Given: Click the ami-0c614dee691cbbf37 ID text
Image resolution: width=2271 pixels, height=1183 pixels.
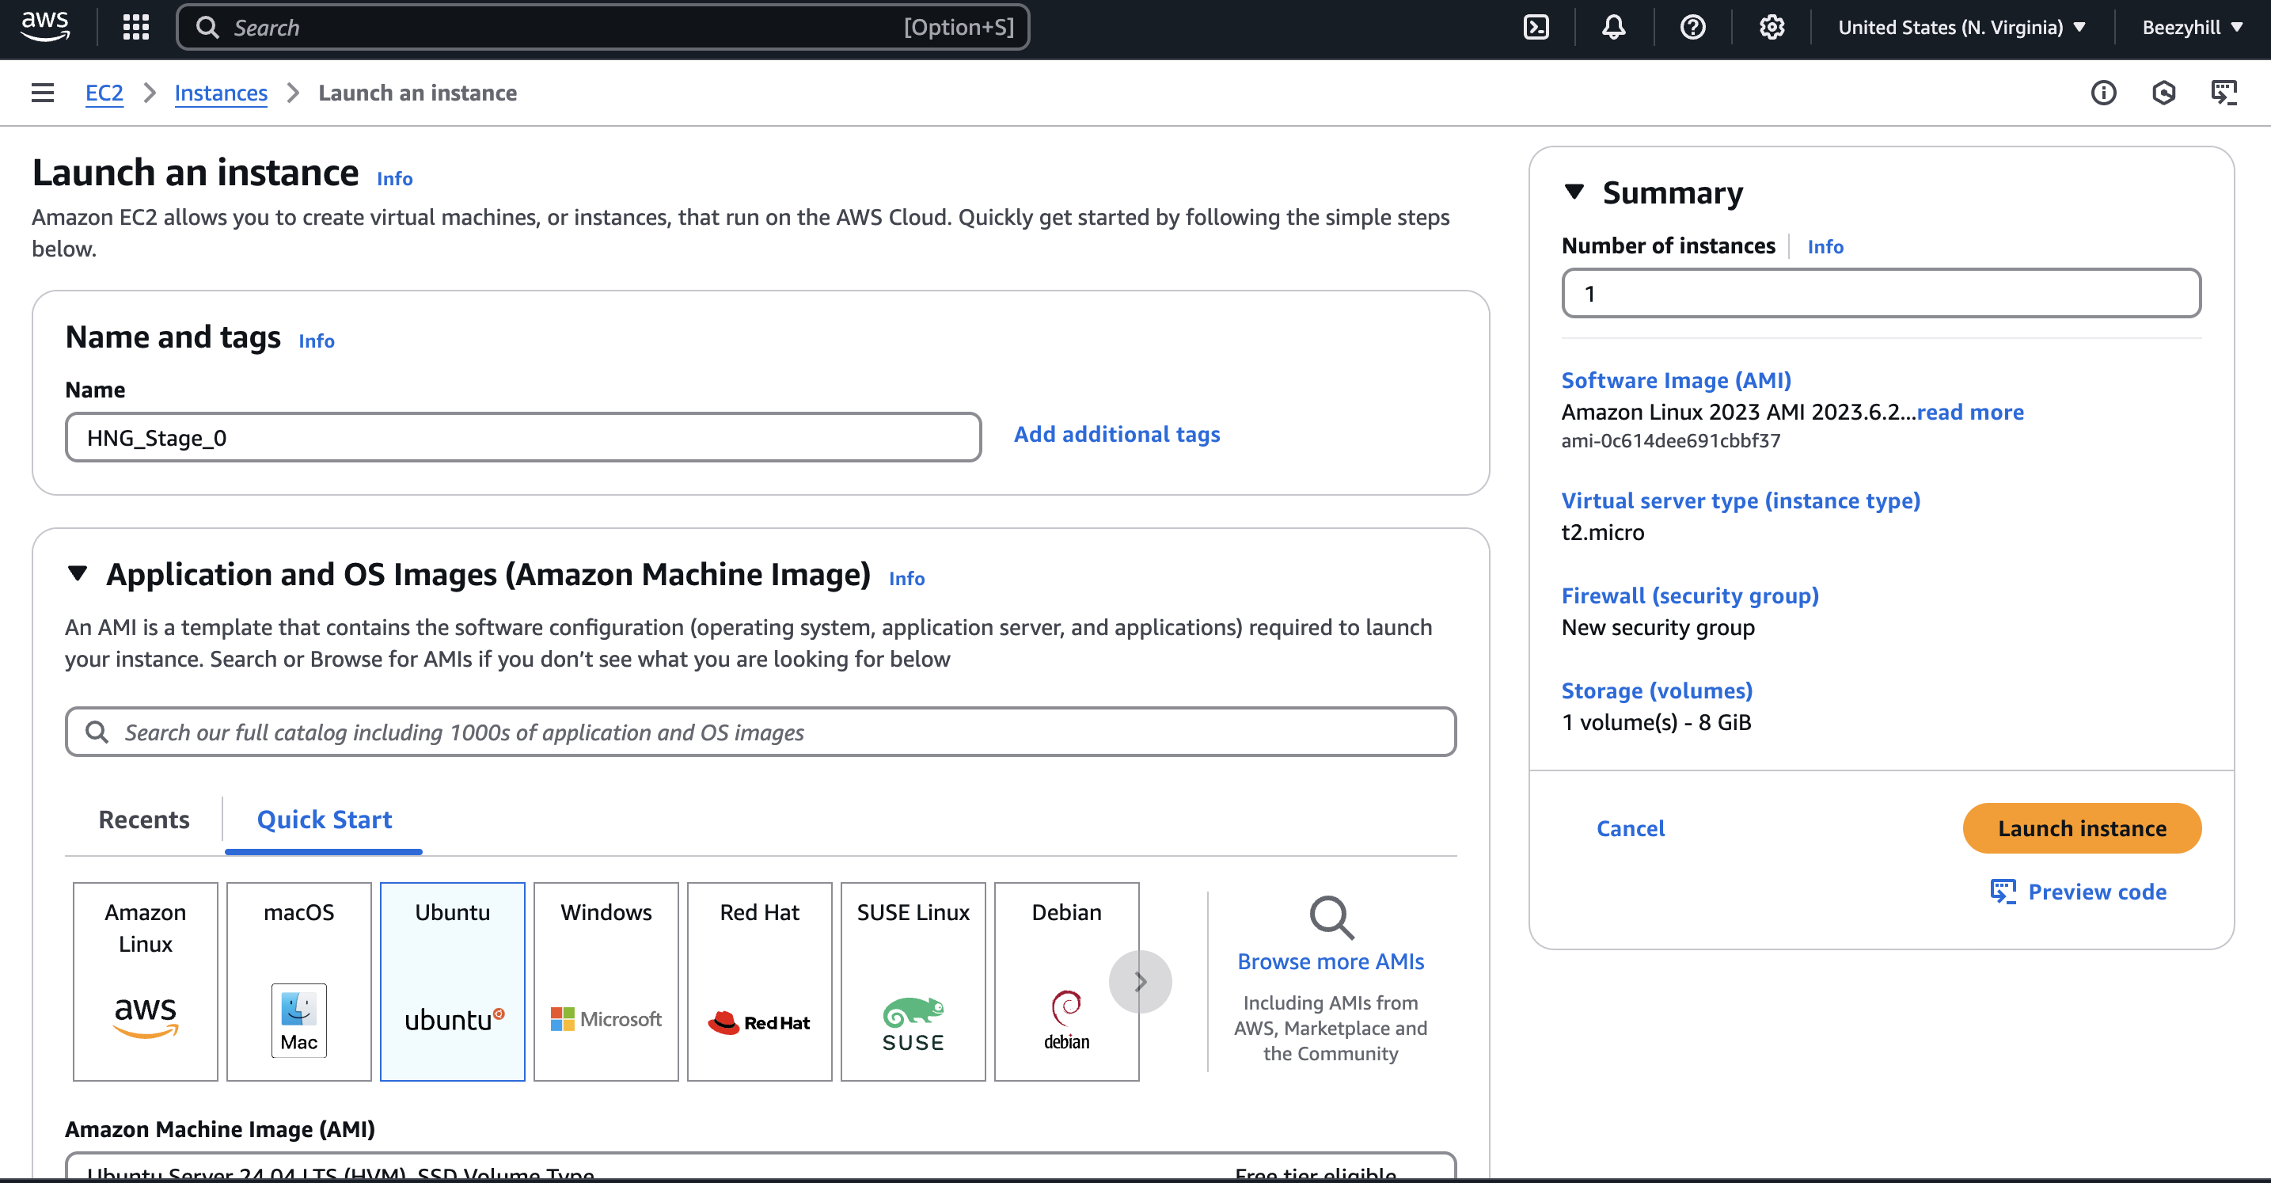Looking at the screenshot, I should [x=1671, y=440].
